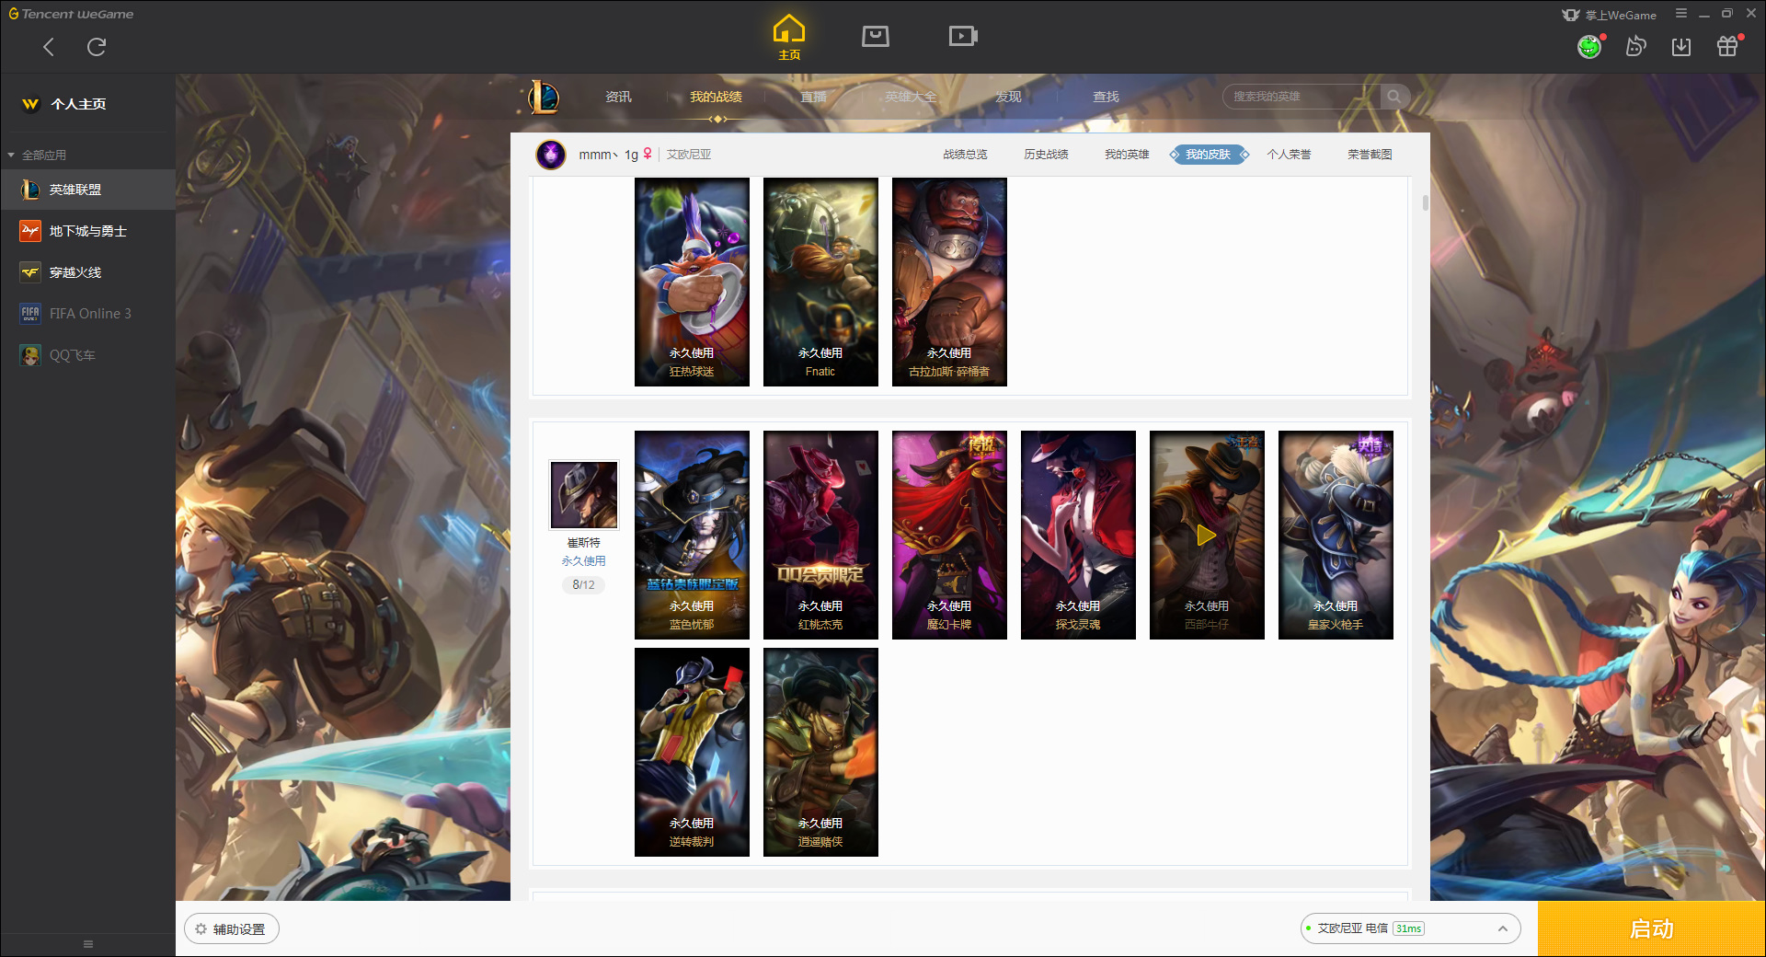Switch to 荣誉截图 sub-tab
The height and width of the screenshot is (957, 1766).
[1370, 155]
